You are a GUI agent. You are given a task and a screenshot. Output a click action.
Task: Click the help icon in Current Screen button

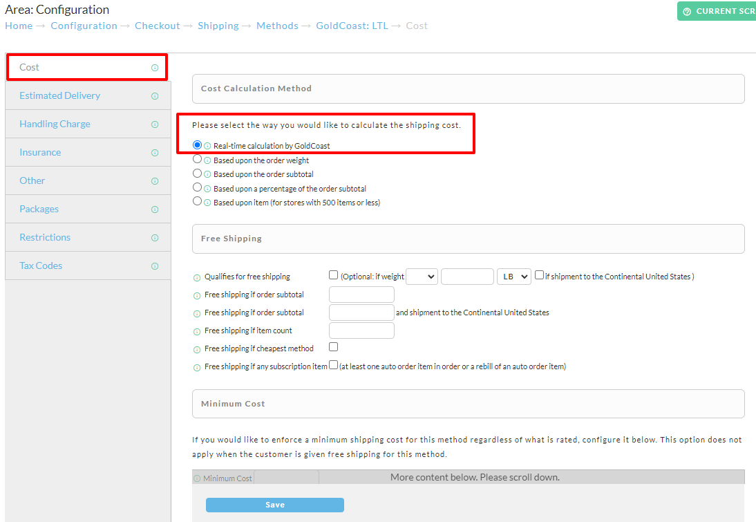tap(687, 12)
